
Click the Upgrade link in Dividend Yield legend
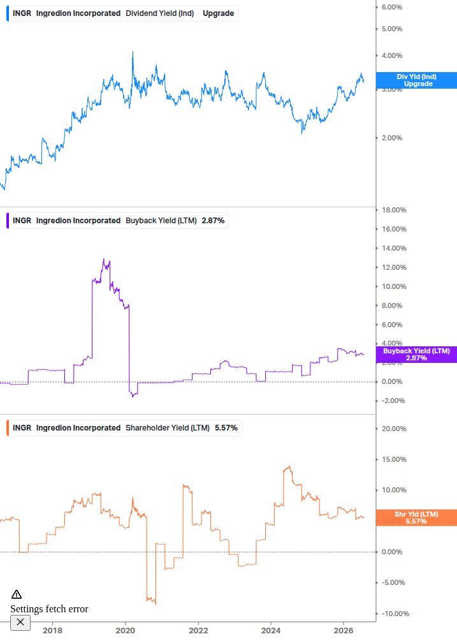[x=219, y=13]
